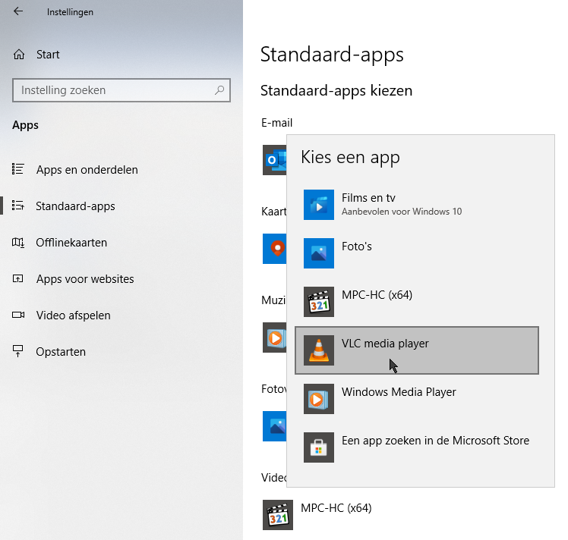The image size is (568, 540).
Task: Click the Aanbevolen voor Windows 10 text
Action: click(402, 212)
